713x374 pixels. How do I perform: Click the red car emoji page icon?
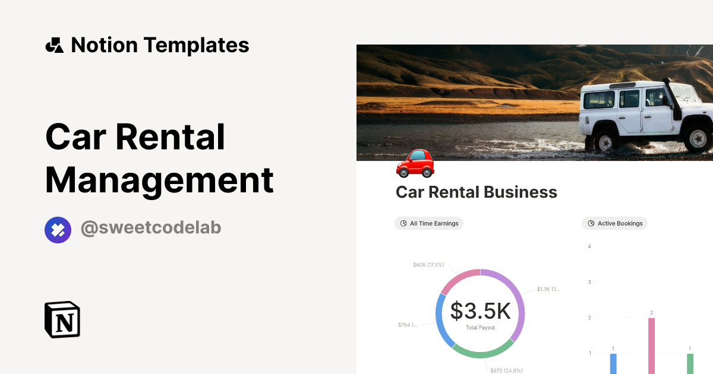click(415, 163)
